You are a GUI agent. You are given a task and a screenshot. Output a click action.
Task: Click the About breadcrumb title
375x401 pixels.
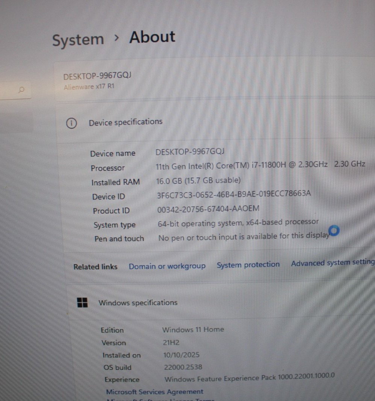point(152,37)
